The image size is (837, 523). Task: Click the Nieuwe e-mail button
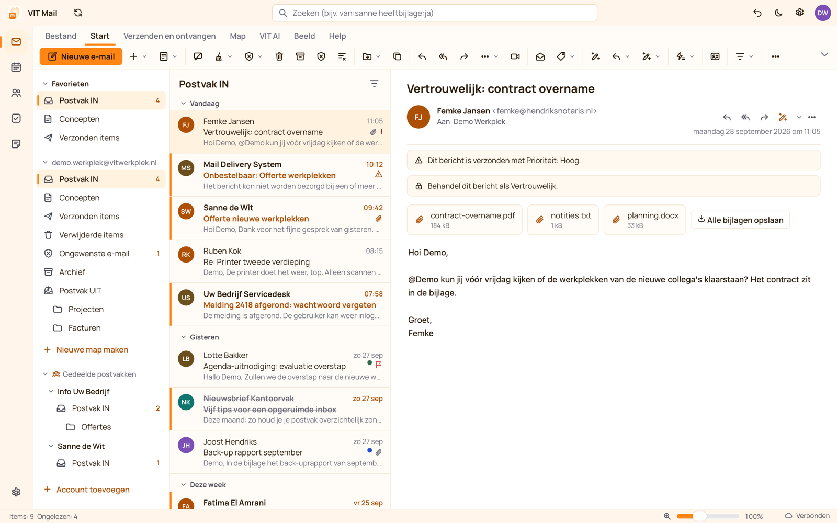click(81, 56)
